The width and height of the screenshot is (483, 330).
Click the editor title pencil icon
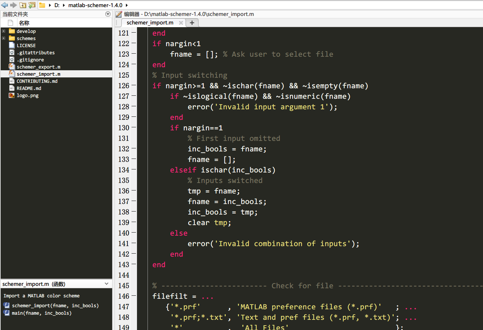point(119,14)
